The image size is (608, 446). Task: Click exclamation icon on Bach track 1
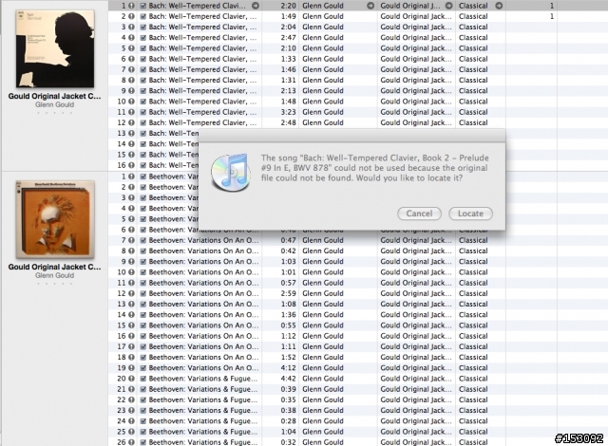(131, 6)
